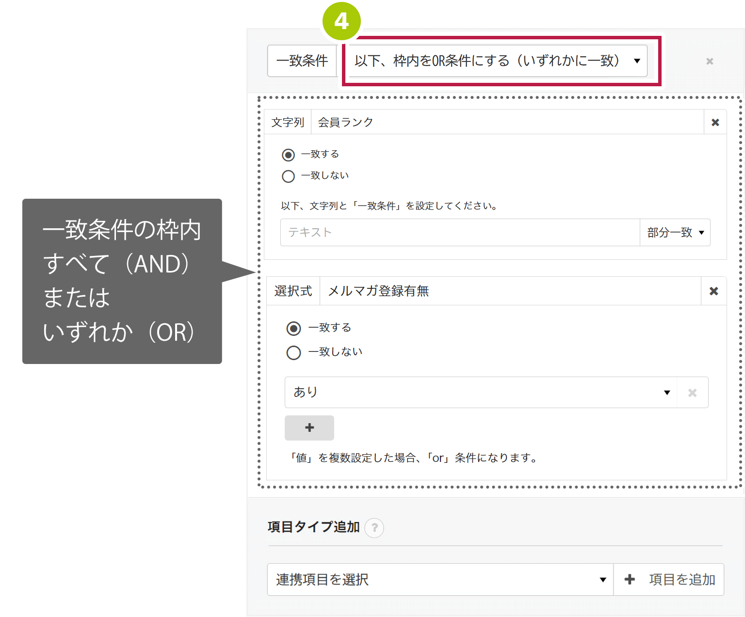Select 一致しない for 会員ランク
Screen dimensions: 745x617
coord(288,176)
